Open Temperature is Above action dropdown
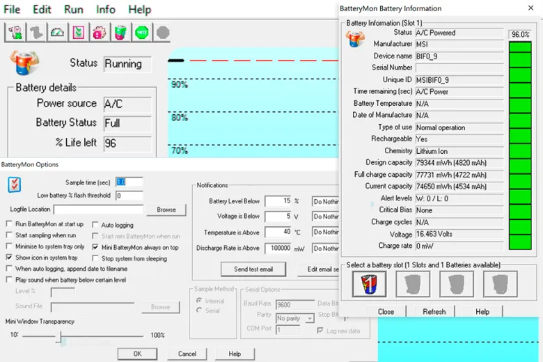Viewport: 543px width, 362px height. tap(326, 233)
